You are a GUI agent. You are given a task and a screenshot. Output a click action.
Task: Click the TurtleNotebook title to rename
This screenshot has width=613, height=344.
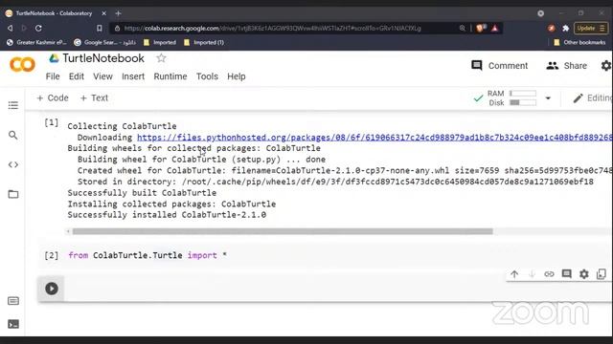103,58
